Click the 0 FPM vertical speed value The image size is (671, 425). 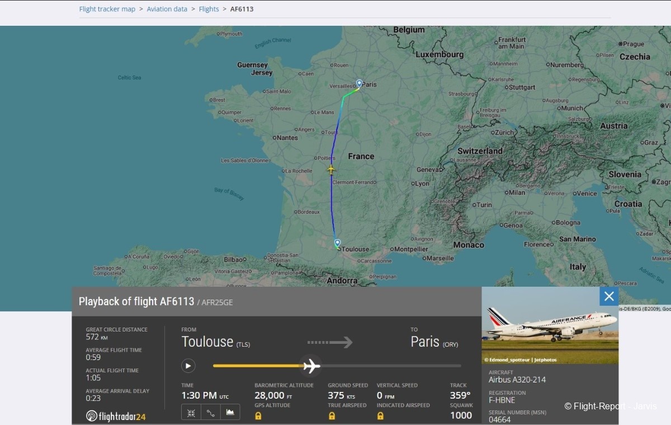[x=386, y=396]
